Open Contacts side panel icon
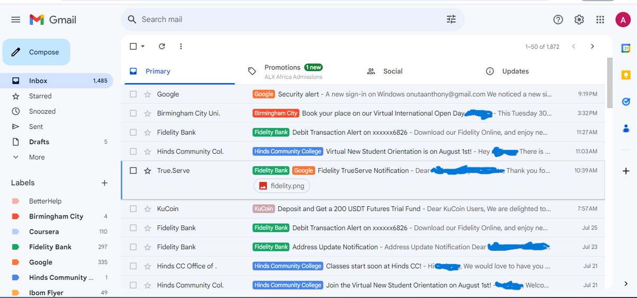Screen dimensions: 637x298 (626, 128)
